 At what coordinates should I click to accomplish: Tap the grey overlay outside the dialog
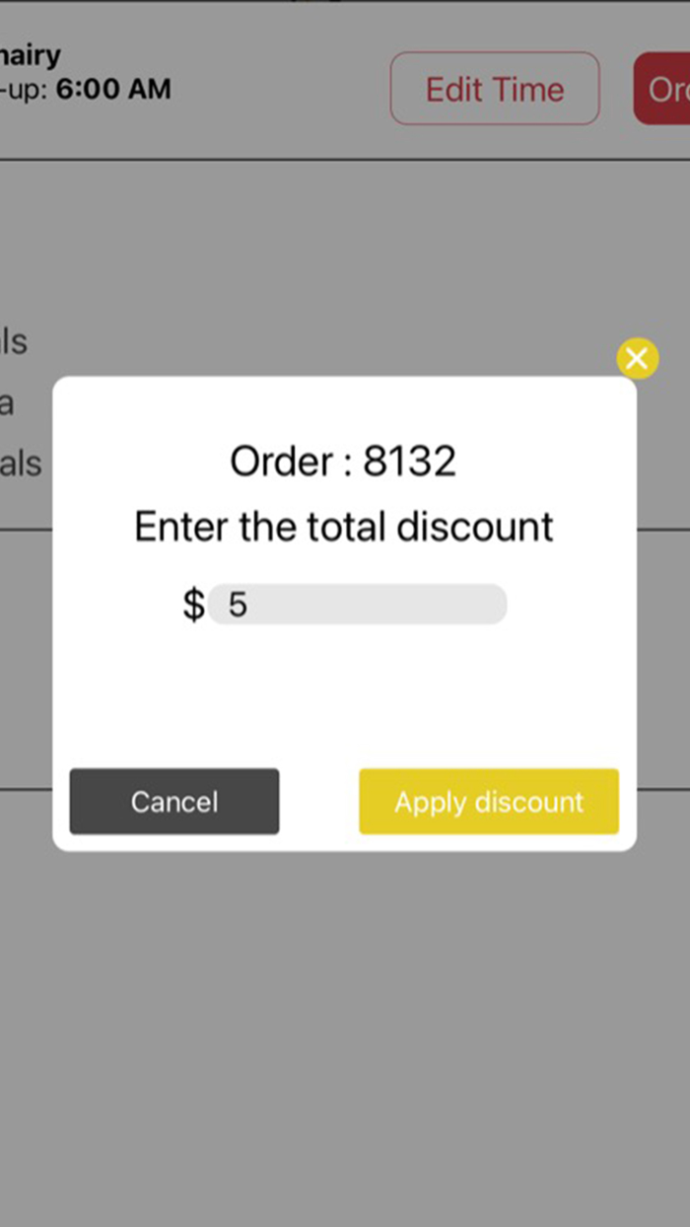click(345, 1036)
